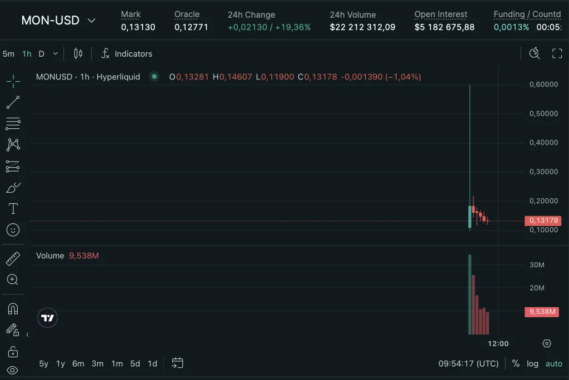Click the 12:00 time axis label

coord(498,343)
